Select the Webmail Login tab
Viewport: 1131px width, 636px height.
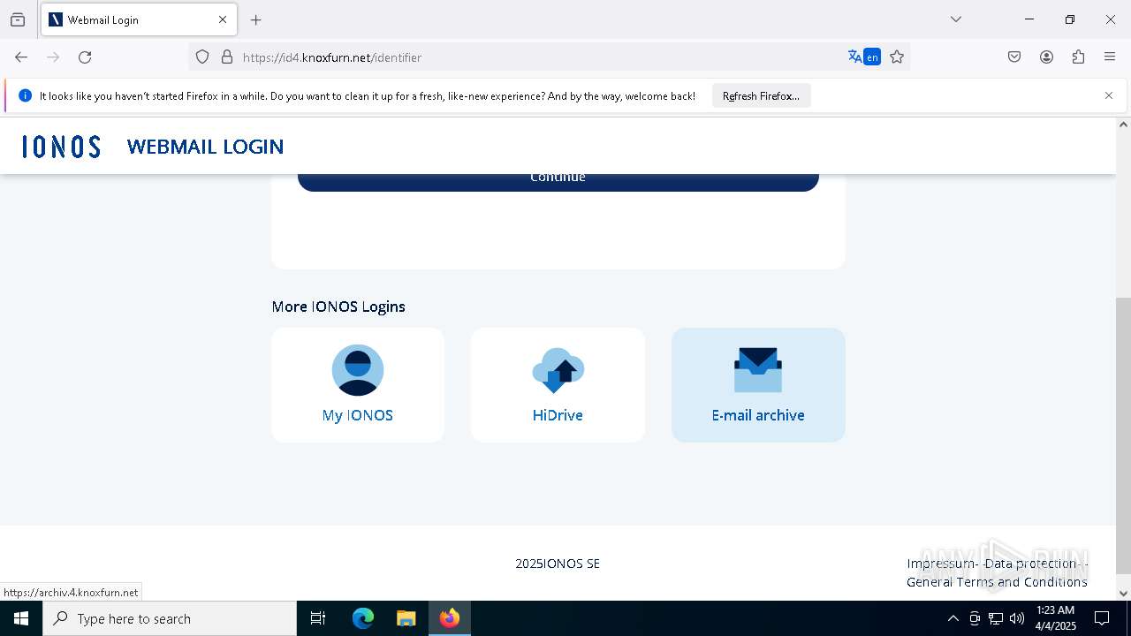coord(139,19)
